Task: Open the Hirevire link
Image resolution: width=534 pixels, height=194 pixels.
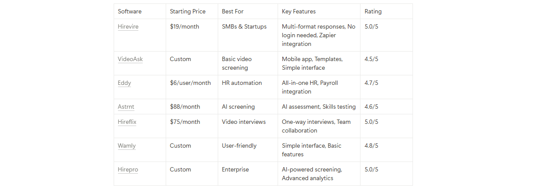Action: click(128, 27)
